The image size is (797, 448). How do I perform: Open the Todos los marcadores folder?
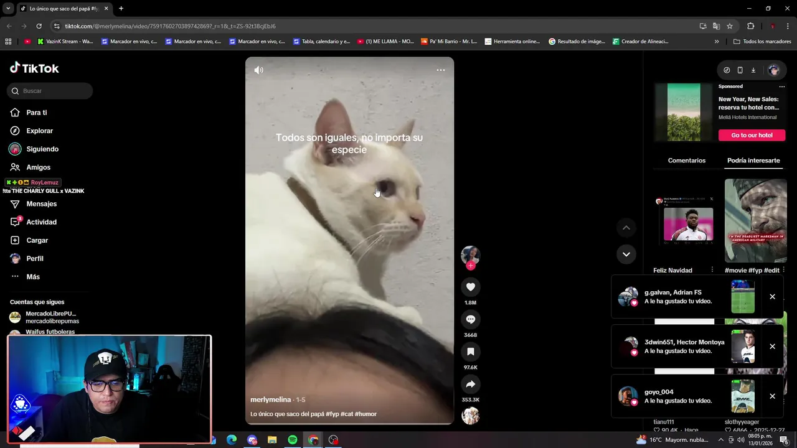tap(762, 42)
